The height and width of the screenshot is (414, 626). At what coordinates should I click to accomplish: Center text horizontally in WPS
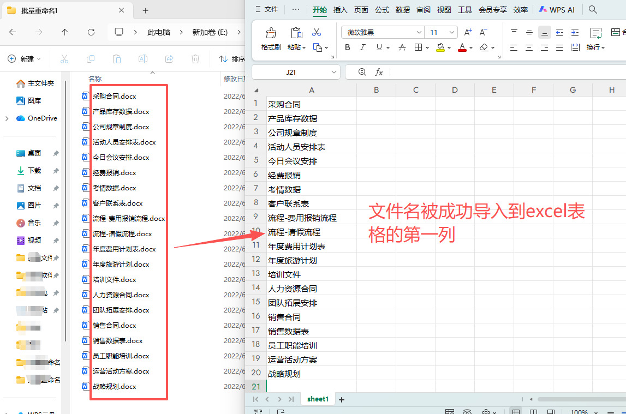[529, 48]
